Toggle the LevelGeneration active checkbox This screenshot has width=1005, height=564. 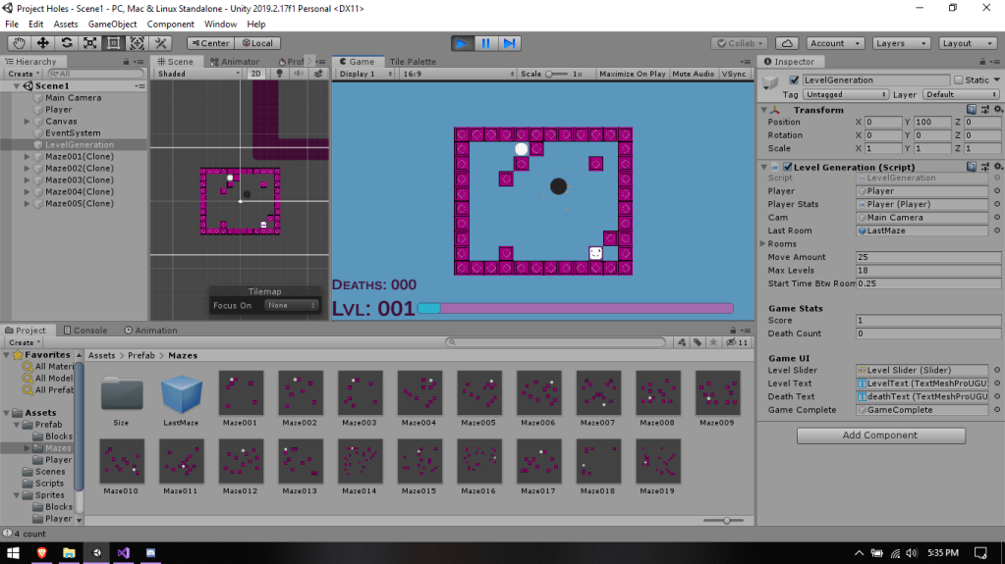pos(795,80)
